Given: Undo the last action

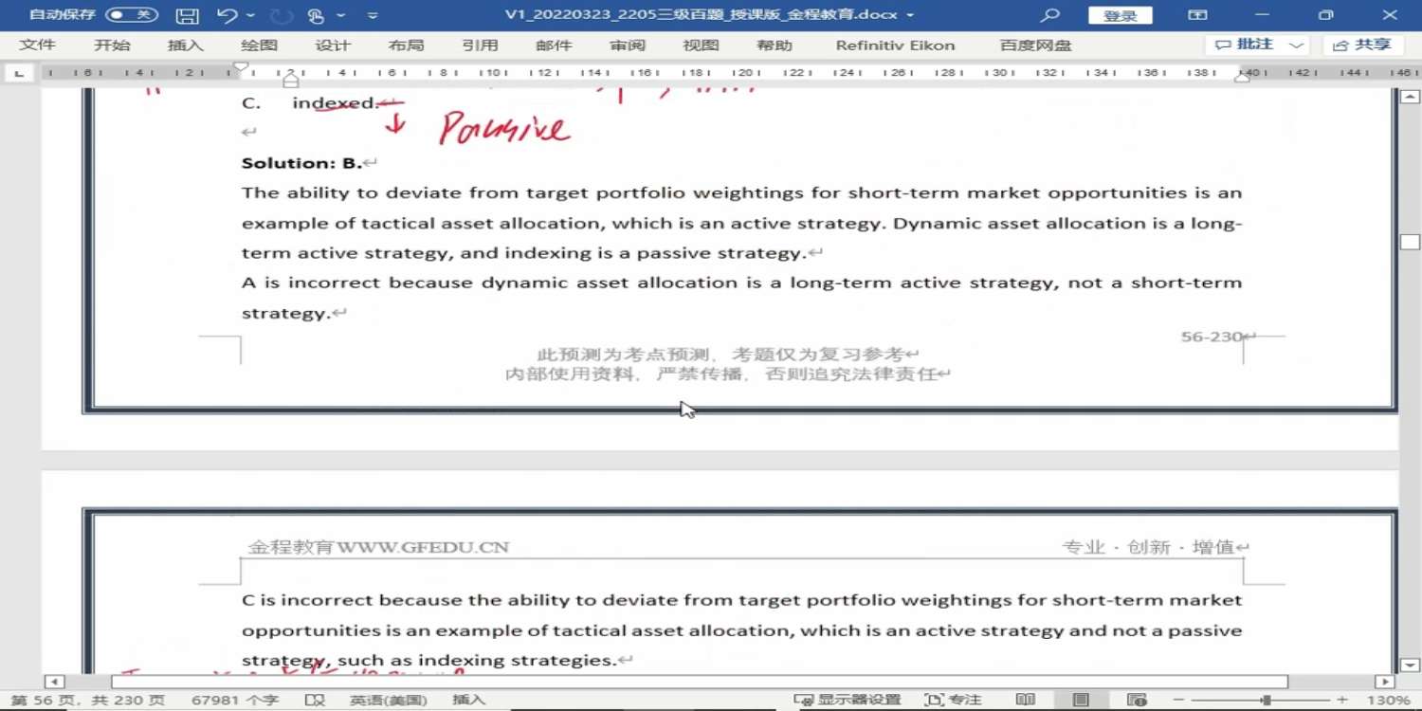Looking at the screenshot, I should pyautogui.click(x=227, y=15).
